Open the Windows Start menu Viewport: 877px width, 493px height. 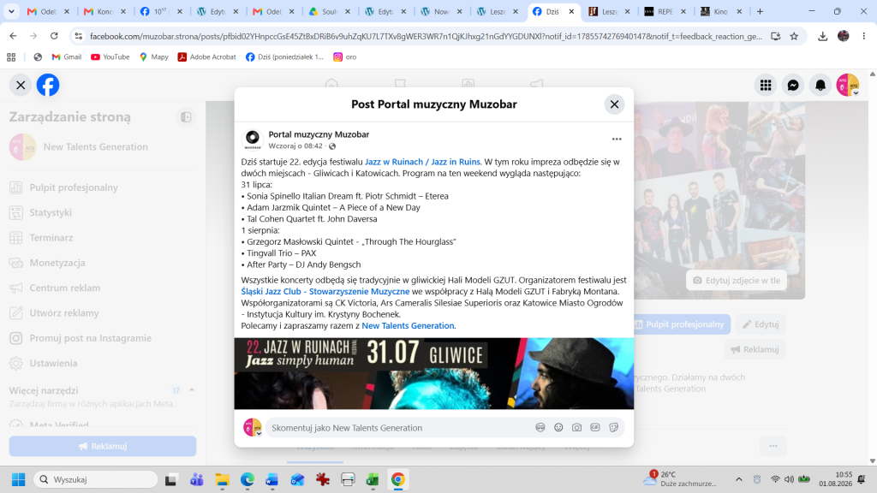tap(19, 479)
